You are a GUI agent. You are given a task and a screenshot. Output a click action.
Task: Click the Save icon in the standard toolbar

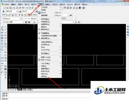10,8
